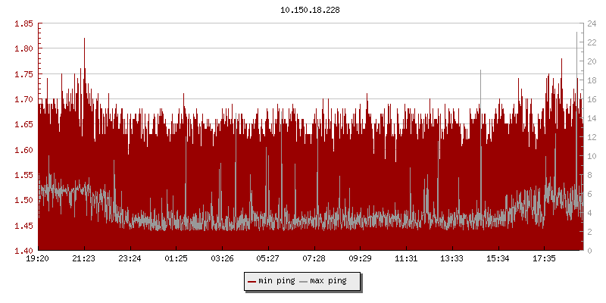
Task: Click the 0 right axis value
Action: coord(589,251)
